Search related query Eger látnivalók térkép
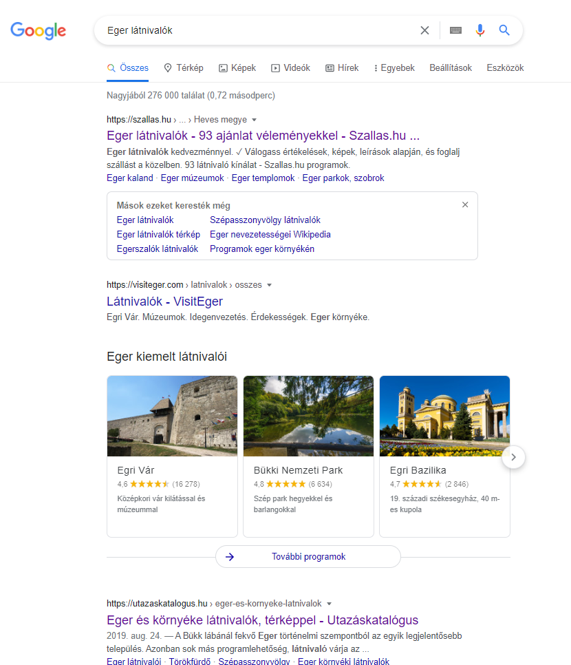 pyautogui.click(x=158, y=235)
